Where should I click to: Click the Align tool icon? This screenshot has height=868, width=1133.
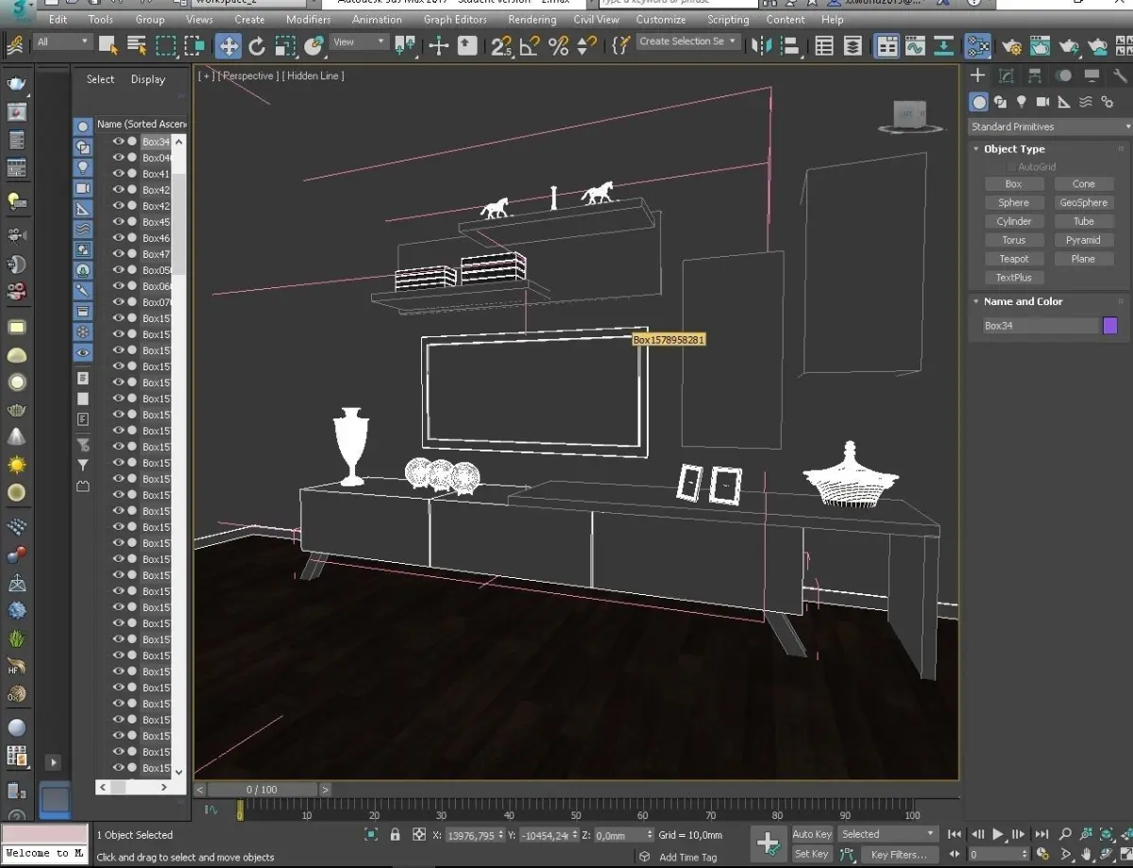[x=791, y=45]
